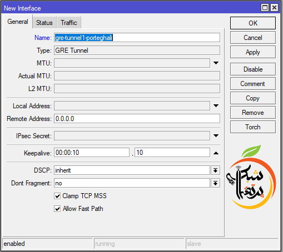
Task: Select the General tab
Action: point(18,22)
